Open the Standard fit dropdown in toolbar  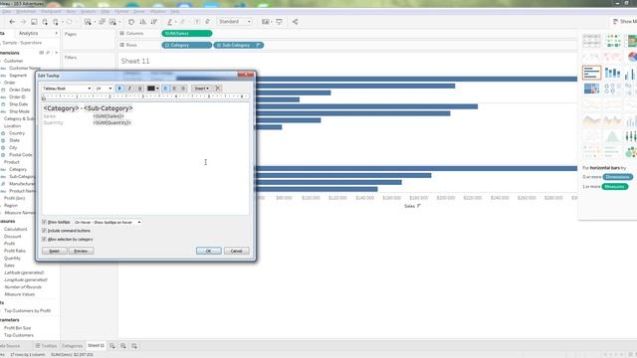[x=235, y=22]
